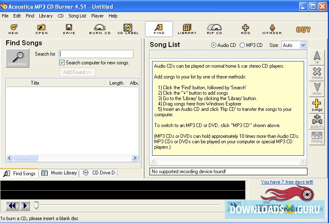This screenshot has height=223, width=329.
Task: Open the audiofx panel icon
Action: (x=317, y=121)
